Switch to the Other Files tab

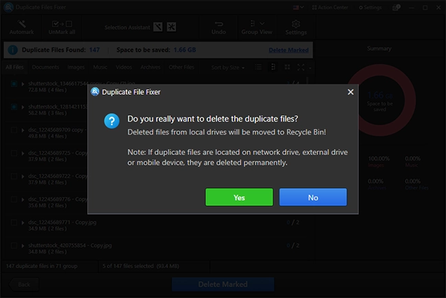click(181, 67)
